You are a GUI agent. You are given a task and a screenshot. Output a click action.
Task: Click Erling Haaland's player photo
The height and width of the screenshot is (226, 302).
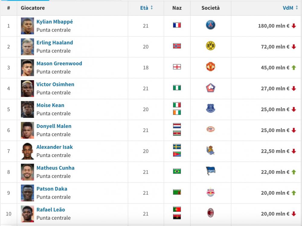(x=27, y=47)
